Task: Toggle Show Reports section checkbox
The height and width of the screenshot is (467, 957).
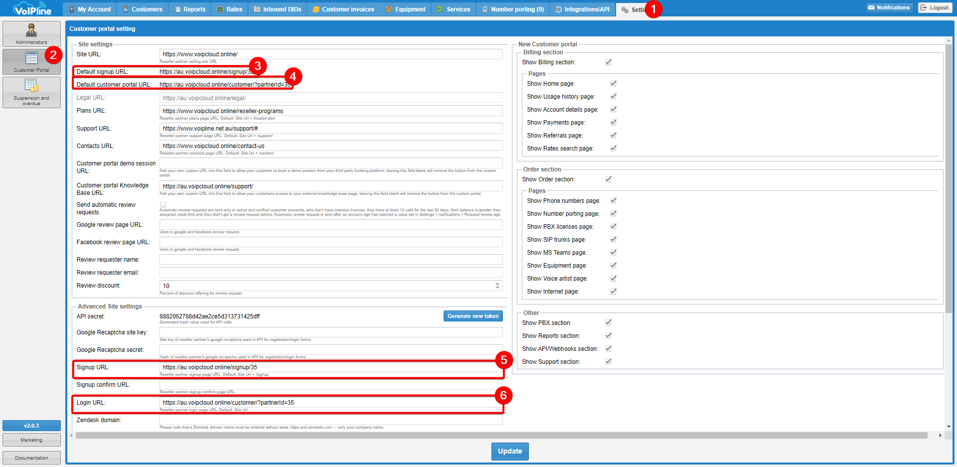Action: pyautogui.click(x=609, y=336)
